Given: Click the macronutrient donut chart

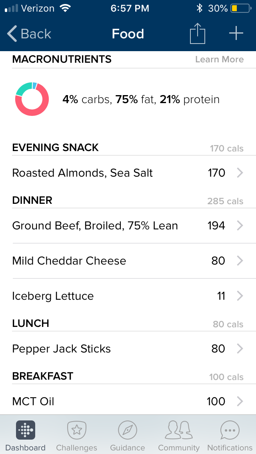Looking at the screenshot, I should (32, 99).
